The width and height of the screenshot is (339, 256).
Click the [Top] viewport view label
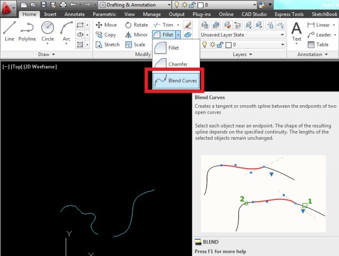pyautogui.click(x=15, y=67)
